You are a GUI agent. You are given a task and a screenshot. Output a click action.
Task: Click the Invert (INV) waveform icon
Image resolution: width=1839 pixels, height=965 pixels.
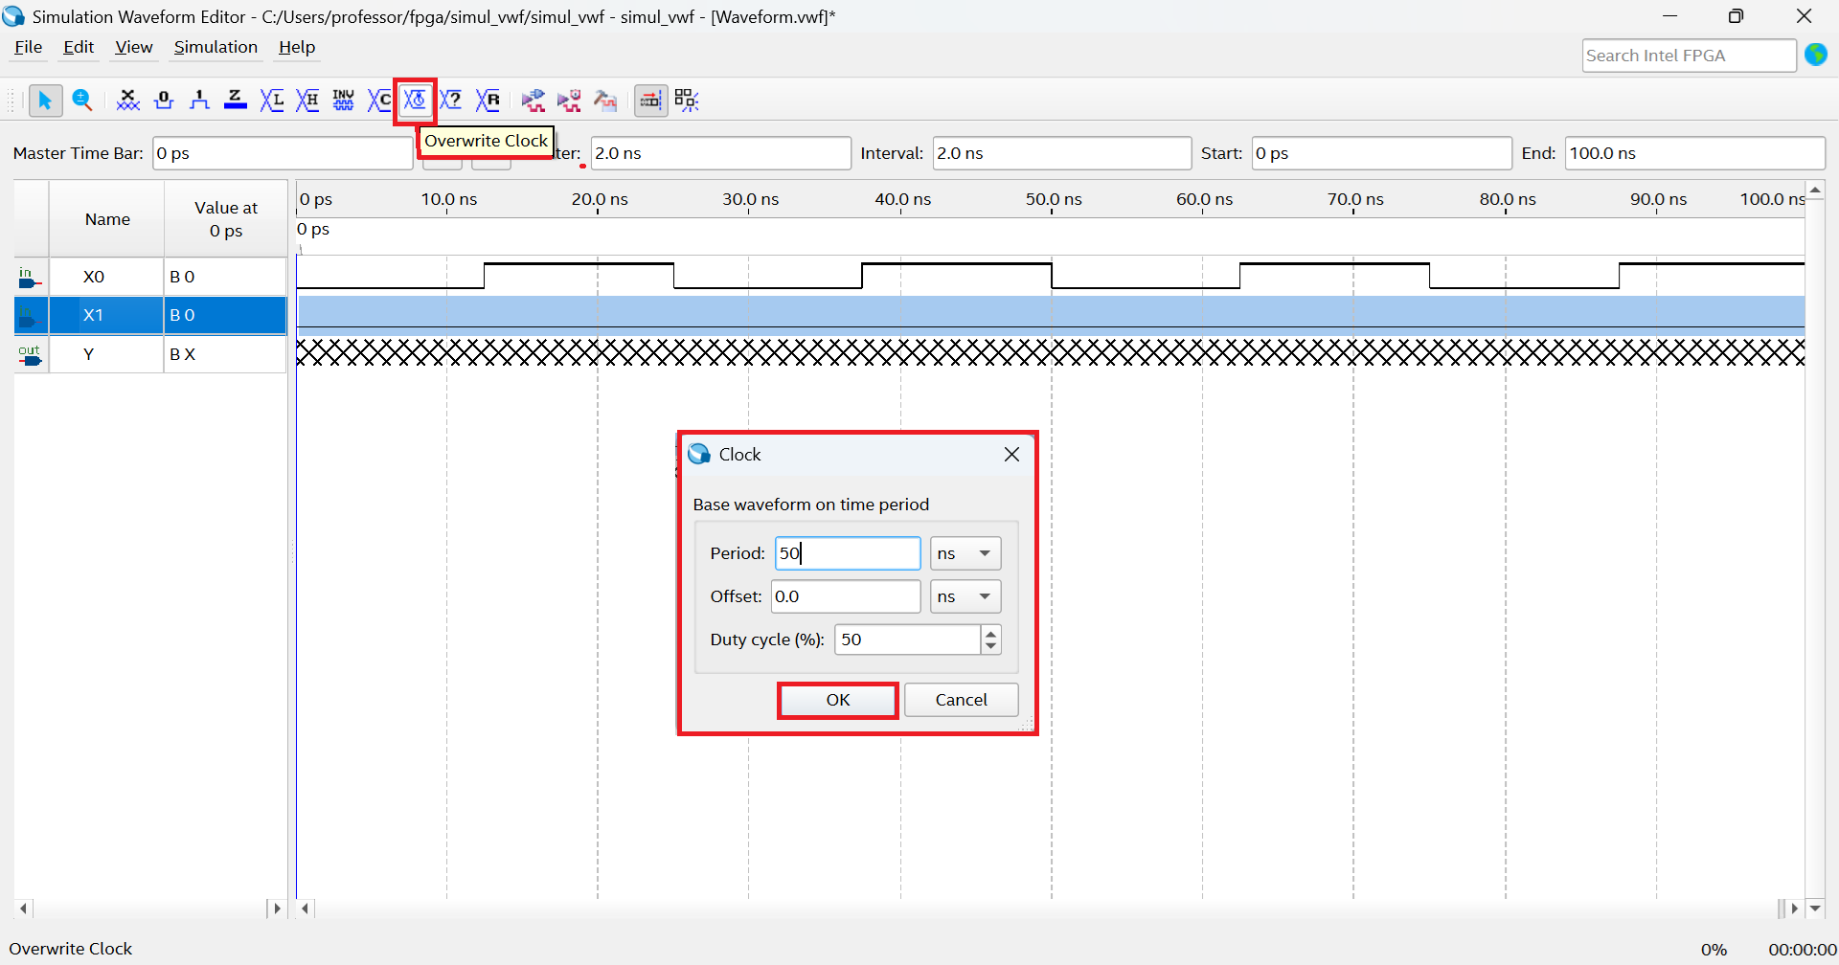[x=344, y=101]
